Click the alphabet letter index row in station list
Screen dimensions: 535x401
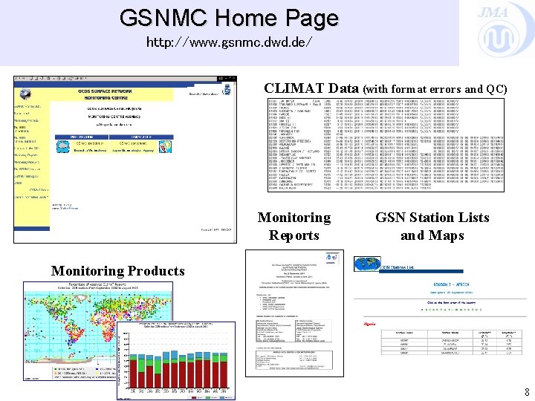coord(452,310)
